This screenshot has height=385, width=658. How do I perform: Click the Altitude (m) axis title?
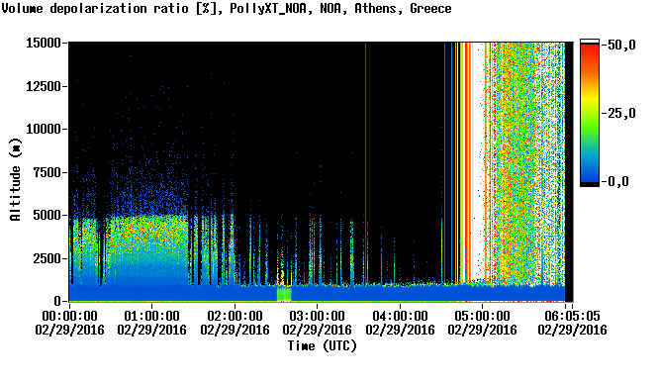[15, 179]
